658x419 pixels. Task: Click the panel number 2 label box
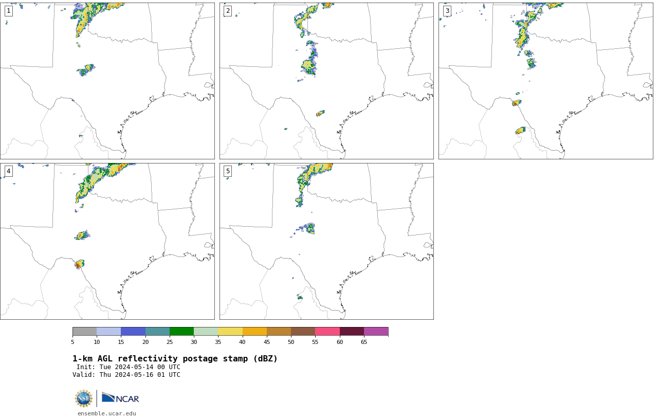click(228, 11)
